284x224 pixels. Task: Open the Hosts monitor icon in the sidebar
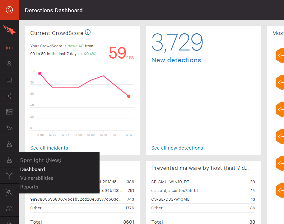pyautogui.click(x=9, y=80)
